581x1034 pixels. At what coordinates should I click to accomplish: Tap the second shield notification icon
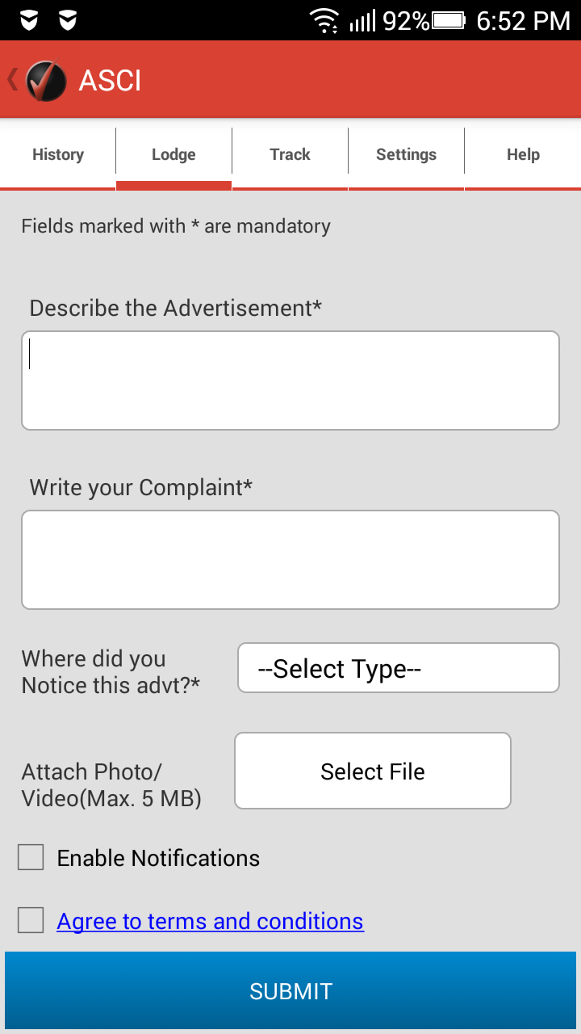point(69,20)
